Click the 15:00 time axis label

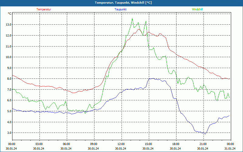coord(149,144)
